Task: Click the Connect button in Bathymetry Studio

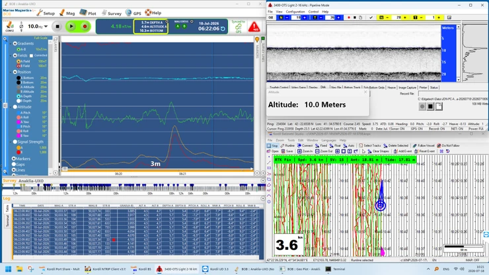Action: (x=305, y=146)
